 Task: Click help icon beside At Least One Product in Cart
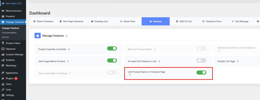pos(159,61)
